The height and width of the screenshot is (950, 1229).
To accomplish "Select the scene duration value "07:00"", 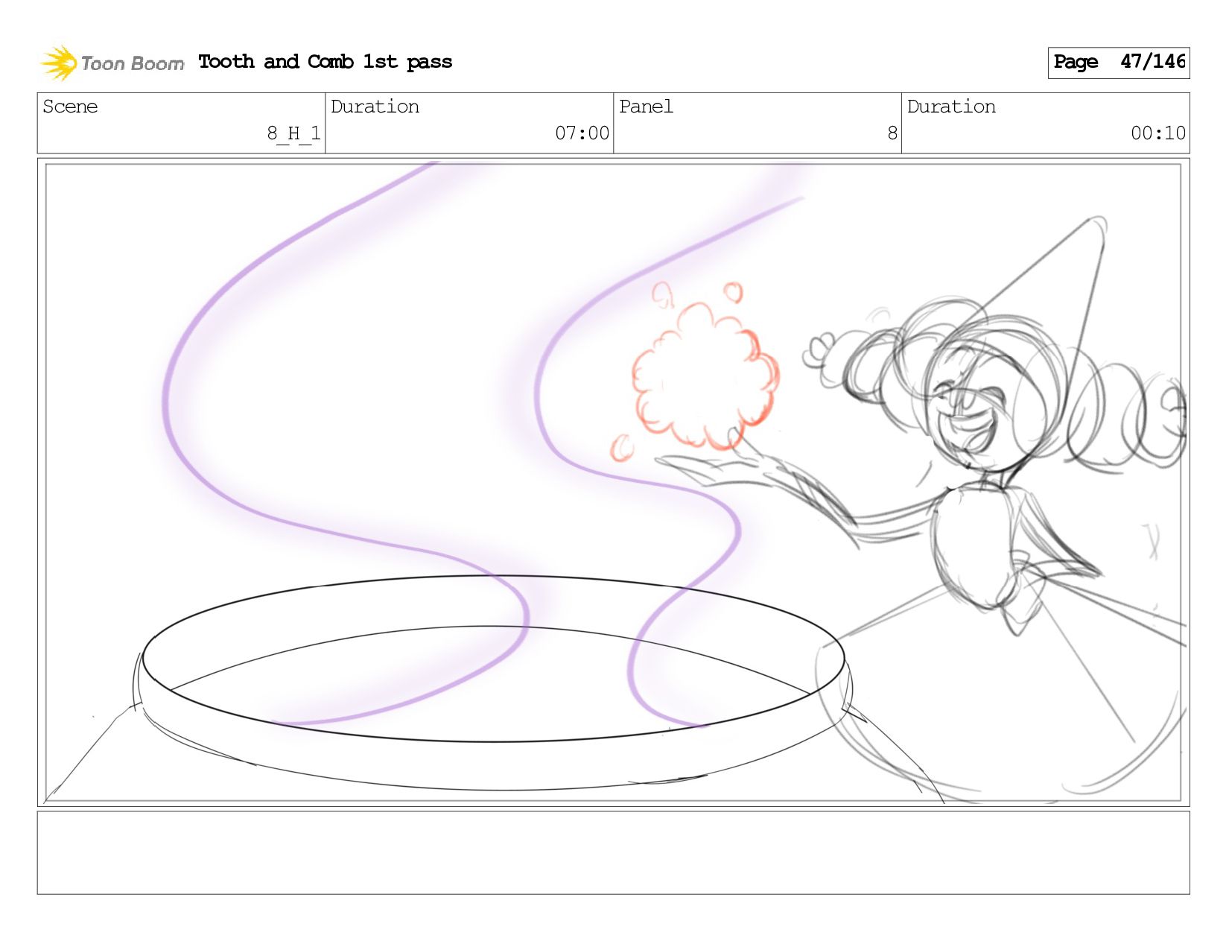I will [x=582, y=133].
